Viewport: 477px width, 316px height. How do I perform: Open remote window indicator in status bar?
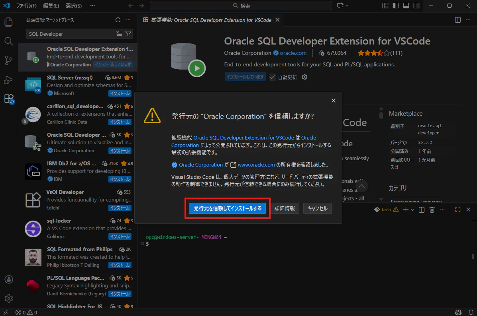tap(6, 312)
